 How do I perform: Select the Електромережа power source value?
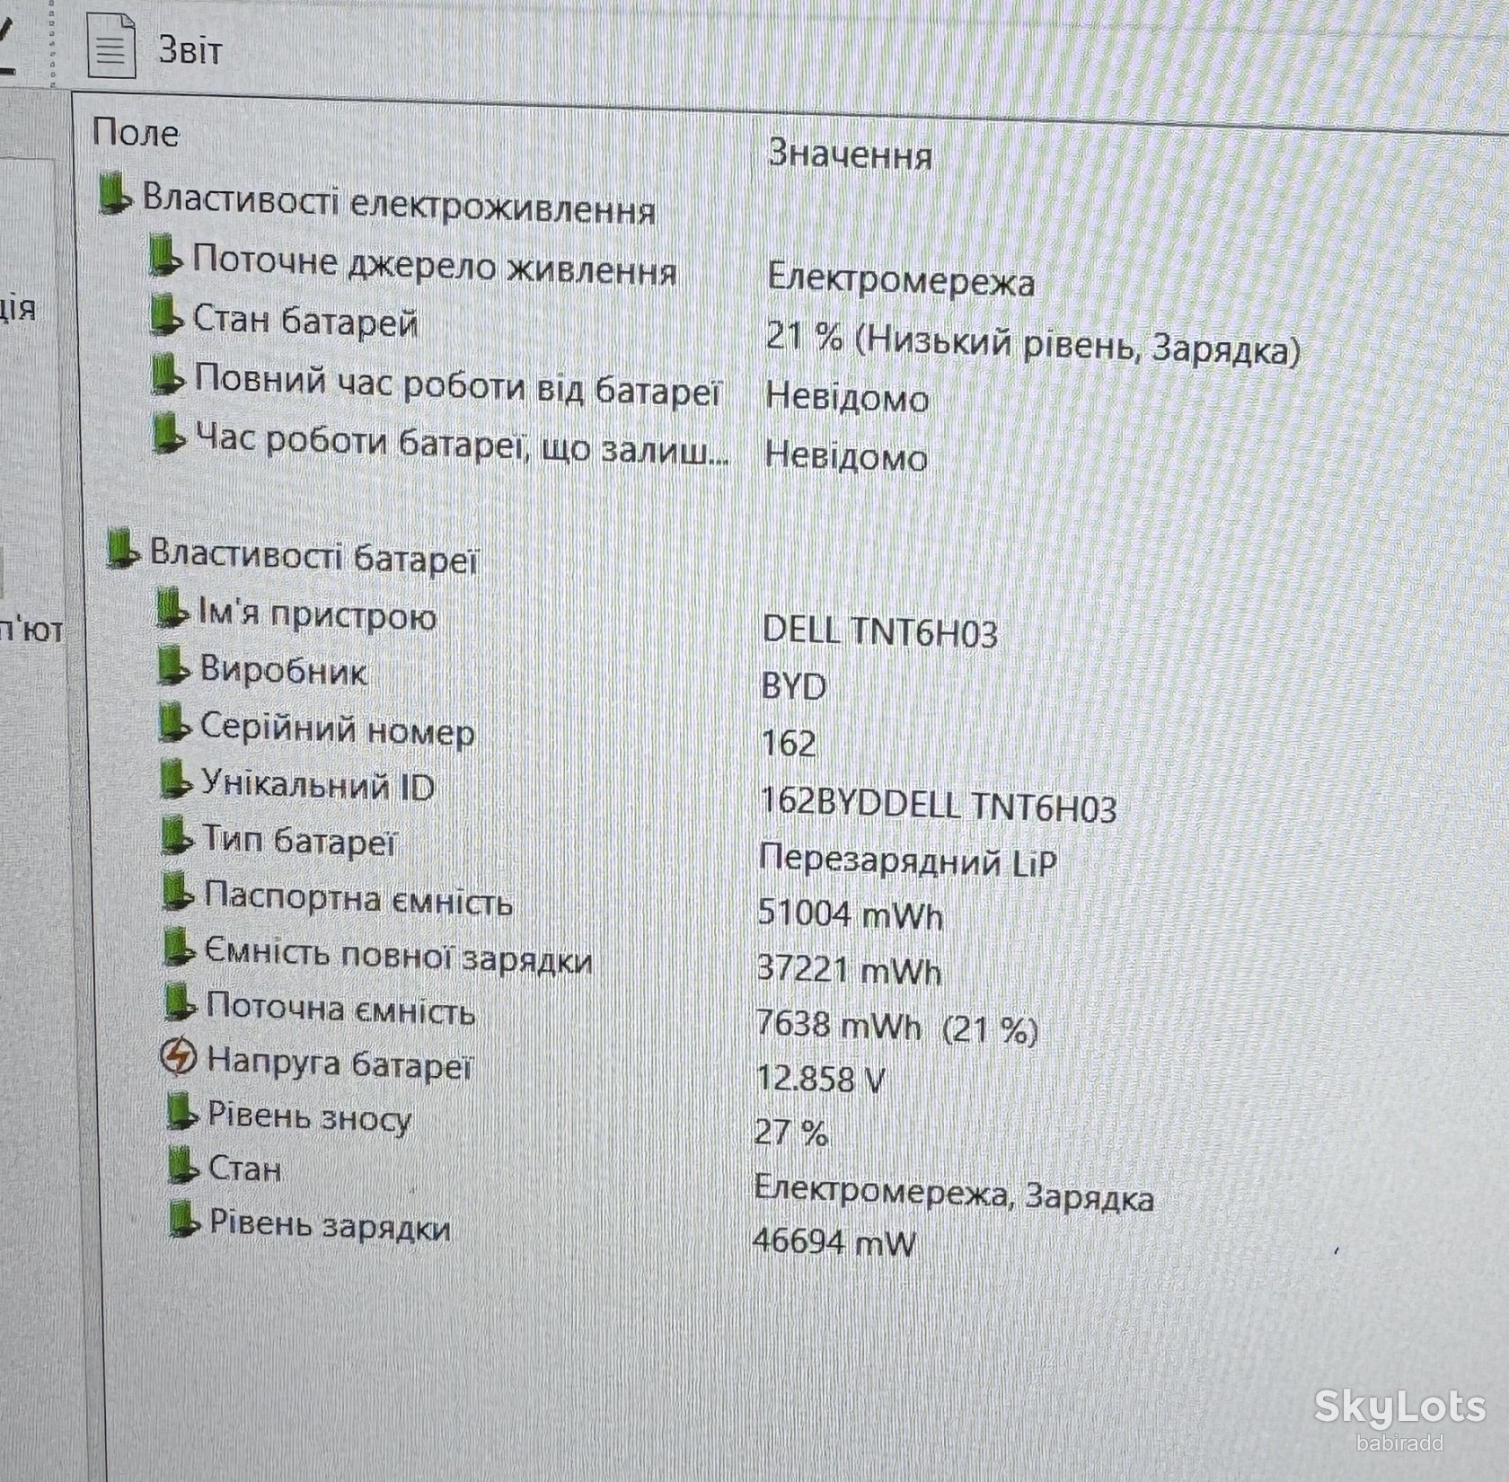[x=901, y=279]
